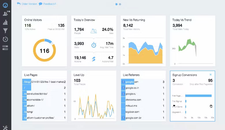Click the 19,146 Actions value
The image size is (225, 130).
(x=80, y=58)
